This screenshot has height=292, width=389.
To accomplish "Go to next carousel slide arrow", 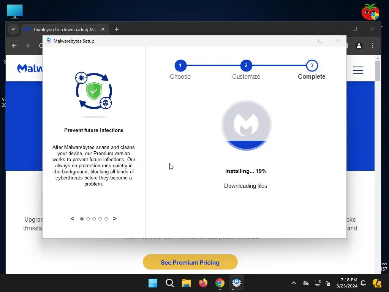I will point(115,219).
